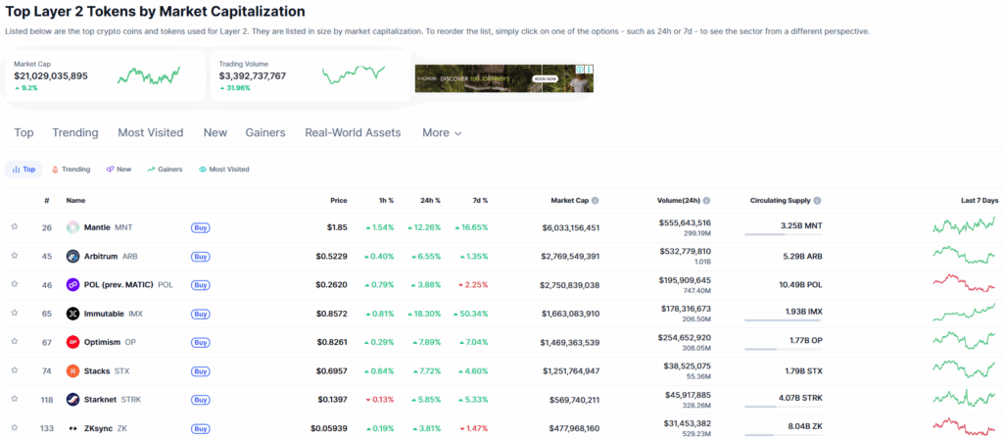Image resolution: width=1003 pixels, height=439 pixels.
Task: Sort table by Price column
Action: 338,200
